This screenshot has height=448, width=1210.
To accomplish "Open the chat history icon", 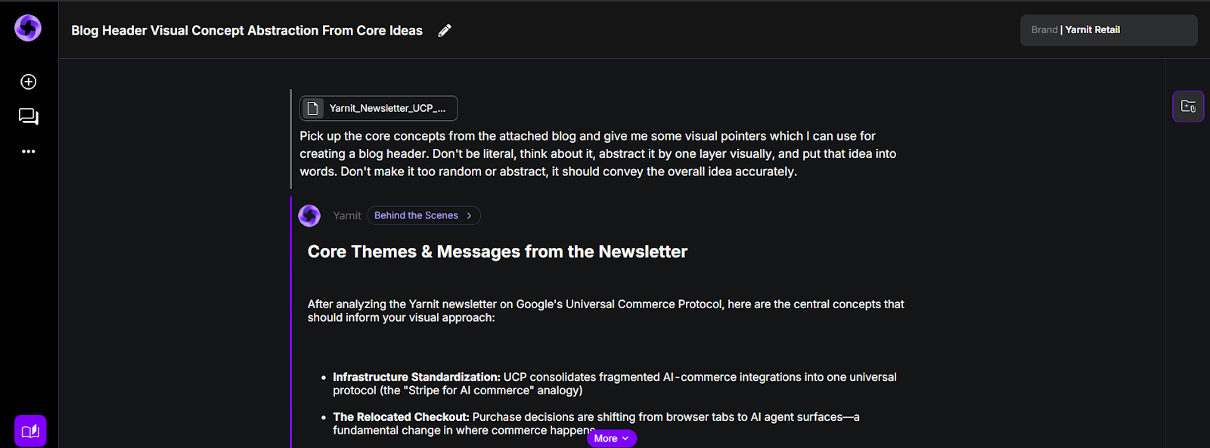I will coord(29,116).
